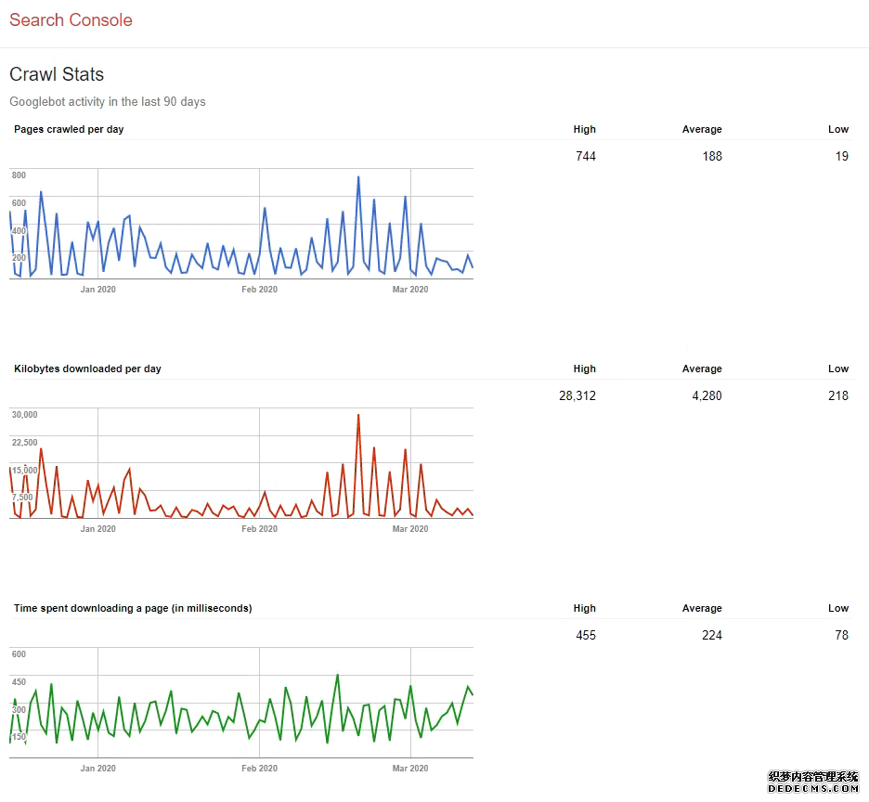
Task: Click the download time Average value 224
Action: click(711, 635)
